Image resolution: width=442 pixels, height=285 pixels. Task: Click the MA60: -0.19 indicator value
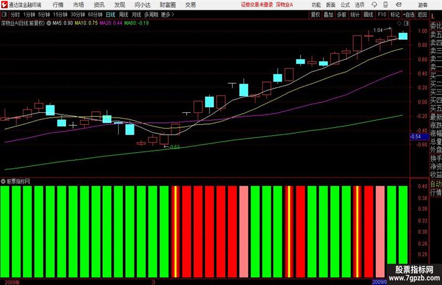136,23
